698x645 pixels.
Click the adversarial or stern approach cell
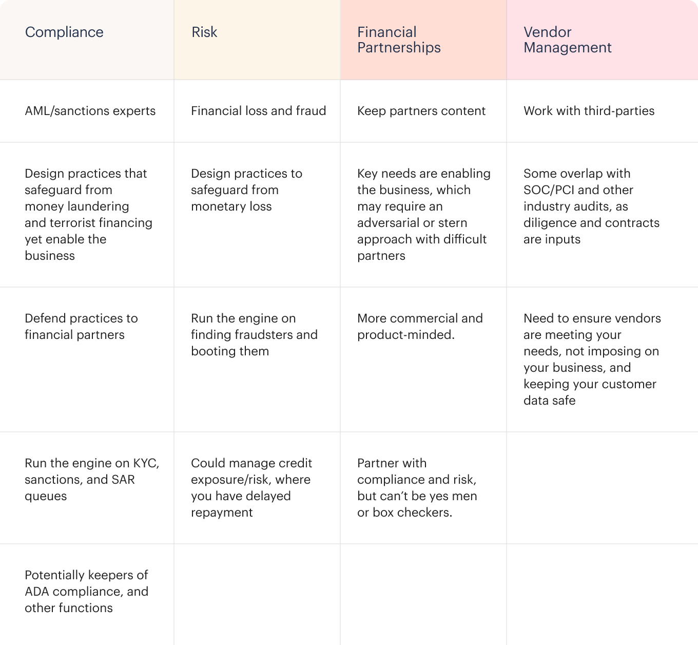click(x=423, y=214)
